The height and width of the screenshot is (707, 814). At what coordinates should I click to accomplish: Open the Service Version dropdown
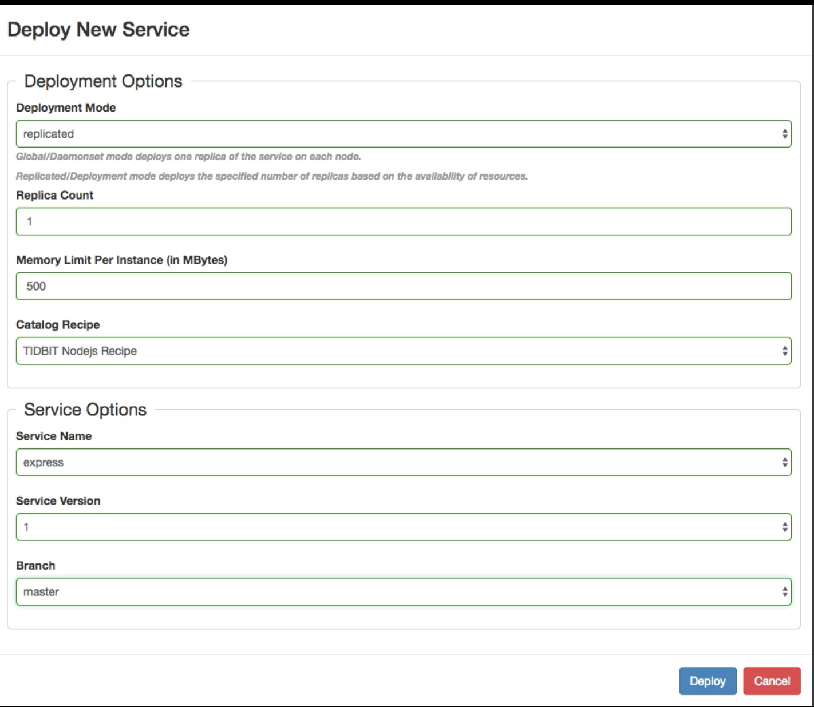click(x=404, y=527)
